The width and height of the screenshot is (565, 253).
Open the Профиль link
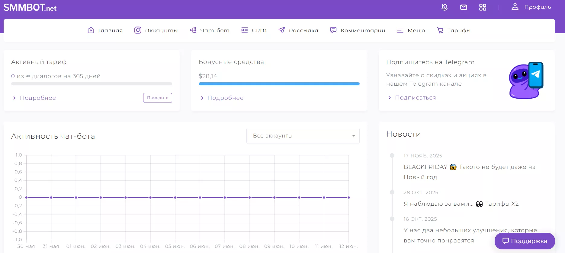[x=538, y=7]
